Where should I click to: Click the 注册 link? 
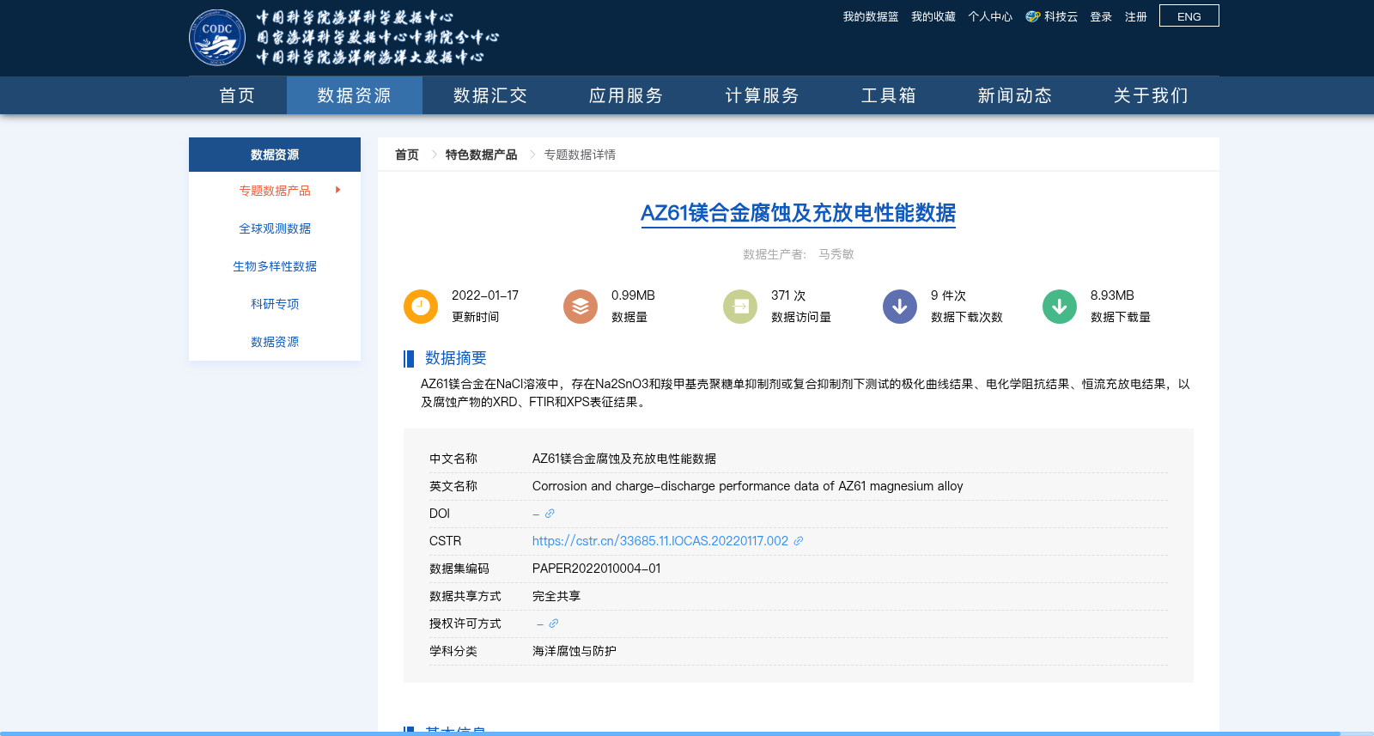[x=1136, y=16]
